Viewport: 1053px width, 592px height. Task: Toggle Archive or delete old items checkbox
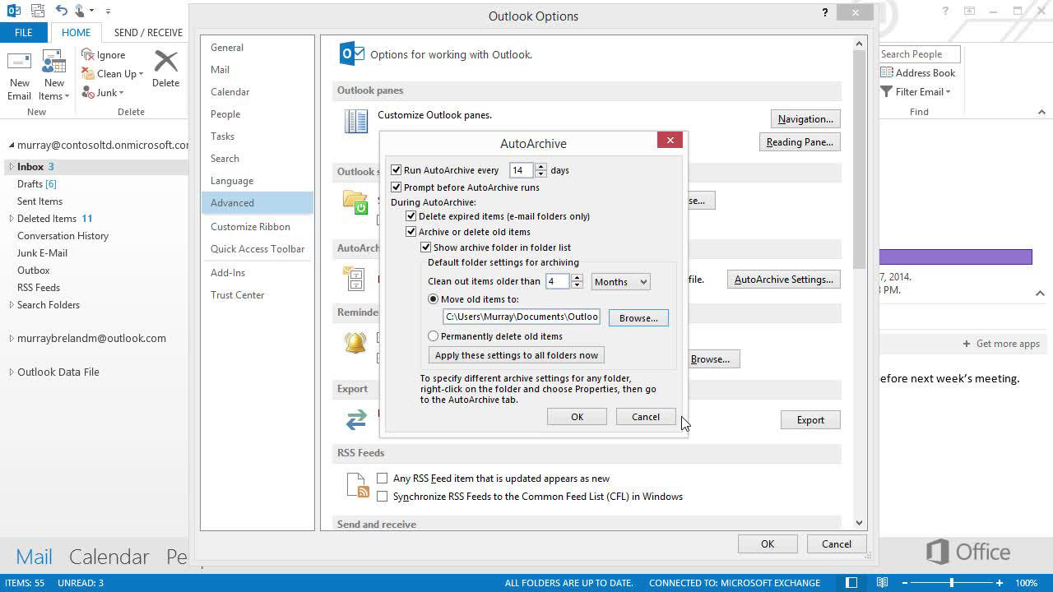click(x=411, y=232)
